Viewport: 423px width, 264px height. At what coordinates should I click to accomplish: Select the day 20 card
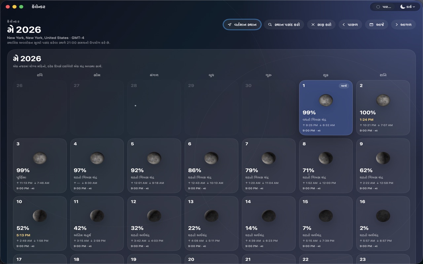point(211,259)
